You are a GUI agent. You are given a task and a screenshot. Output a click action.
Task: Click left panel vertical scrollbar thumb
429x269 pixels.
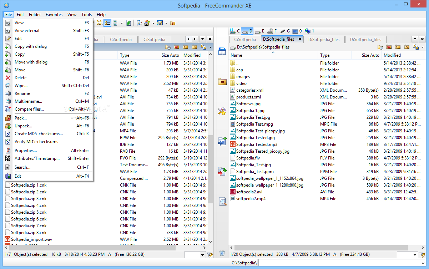point(210,168)
